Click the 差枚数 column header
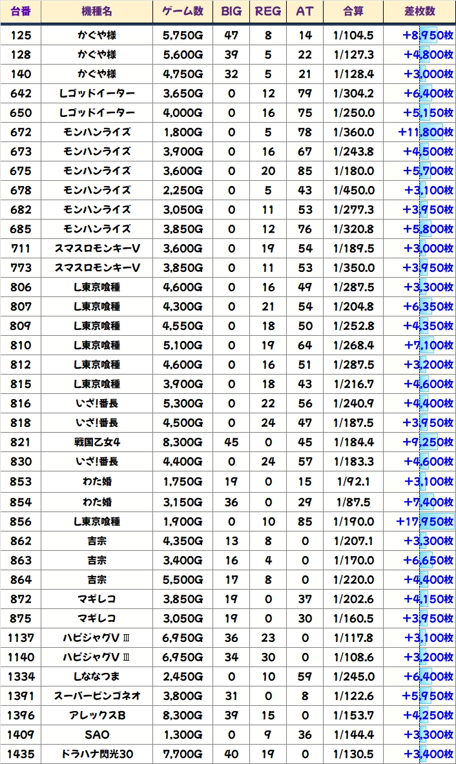Viewport: 456px width, 764px height. coord(419,11)
